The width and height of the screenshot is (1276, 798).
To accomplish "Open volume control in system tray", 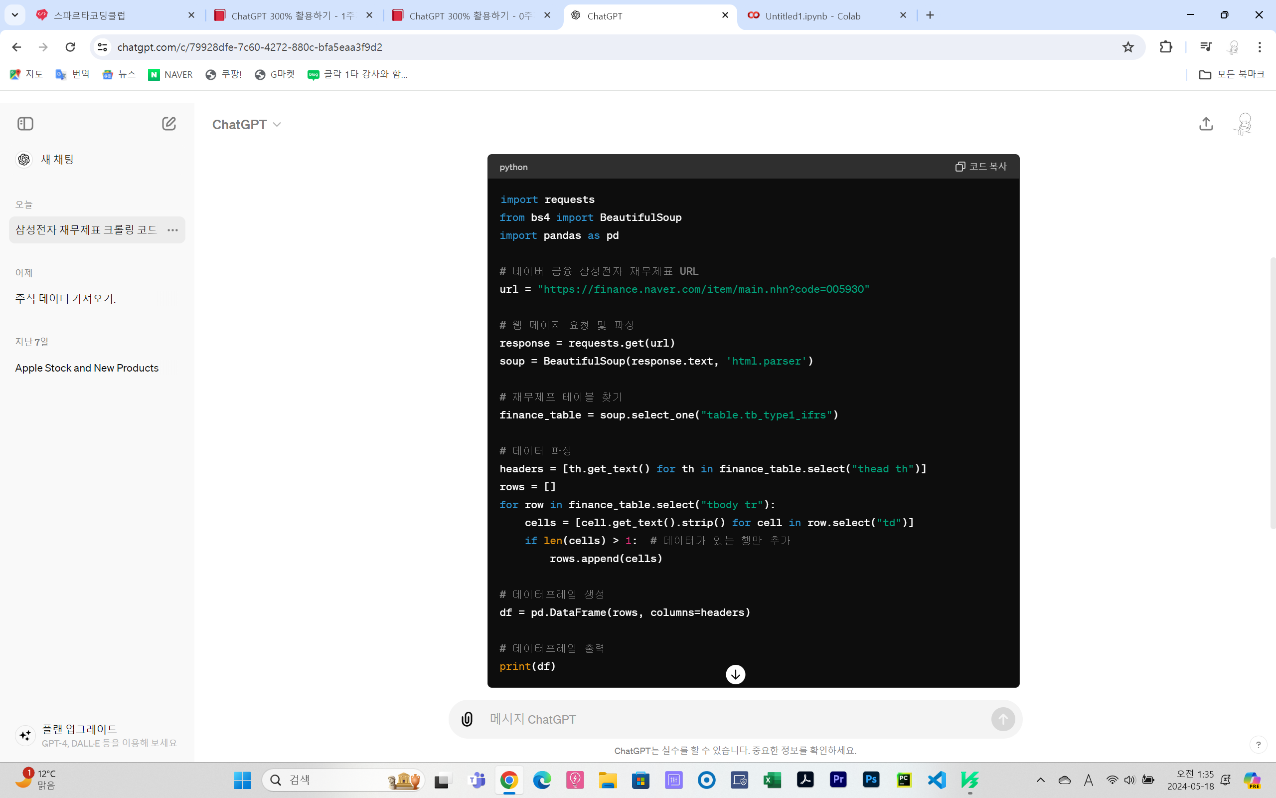I will point(1129,780).
